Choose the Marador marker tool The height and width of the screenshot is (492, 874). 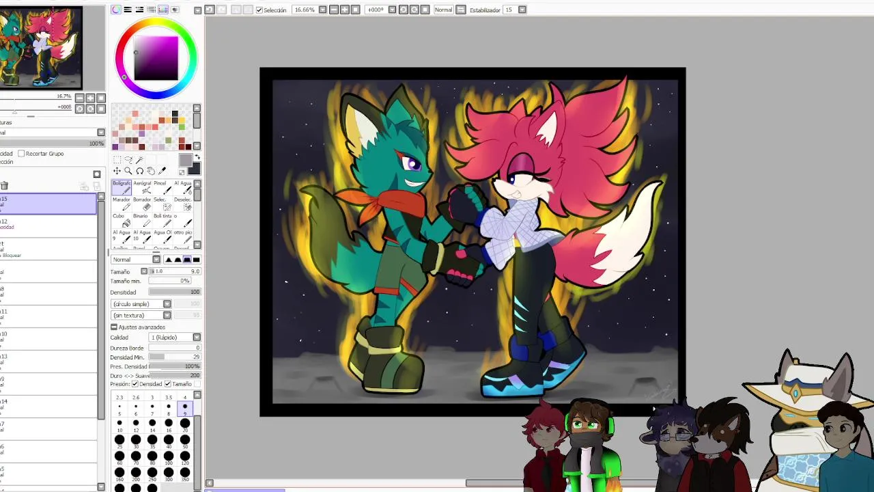pos(122,204)
